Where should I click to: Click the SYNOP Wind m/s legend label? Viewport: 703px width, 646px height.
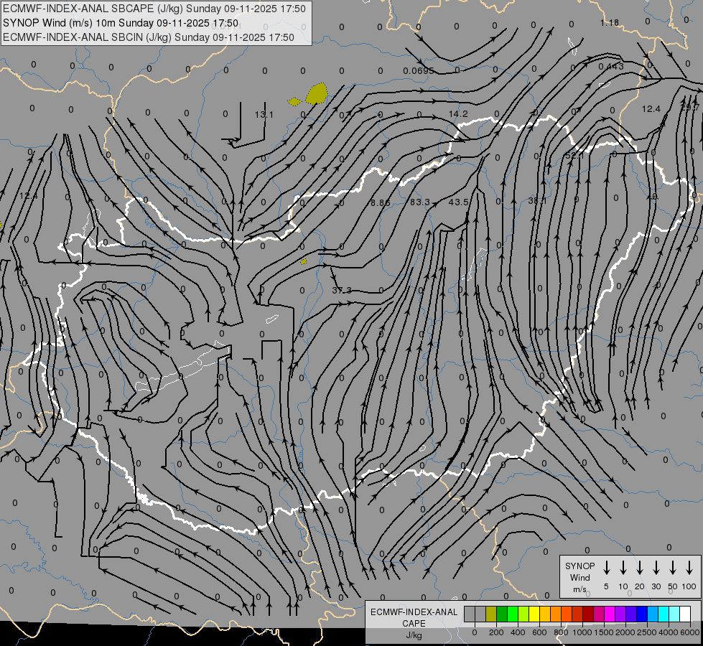(x=579, y=577)
